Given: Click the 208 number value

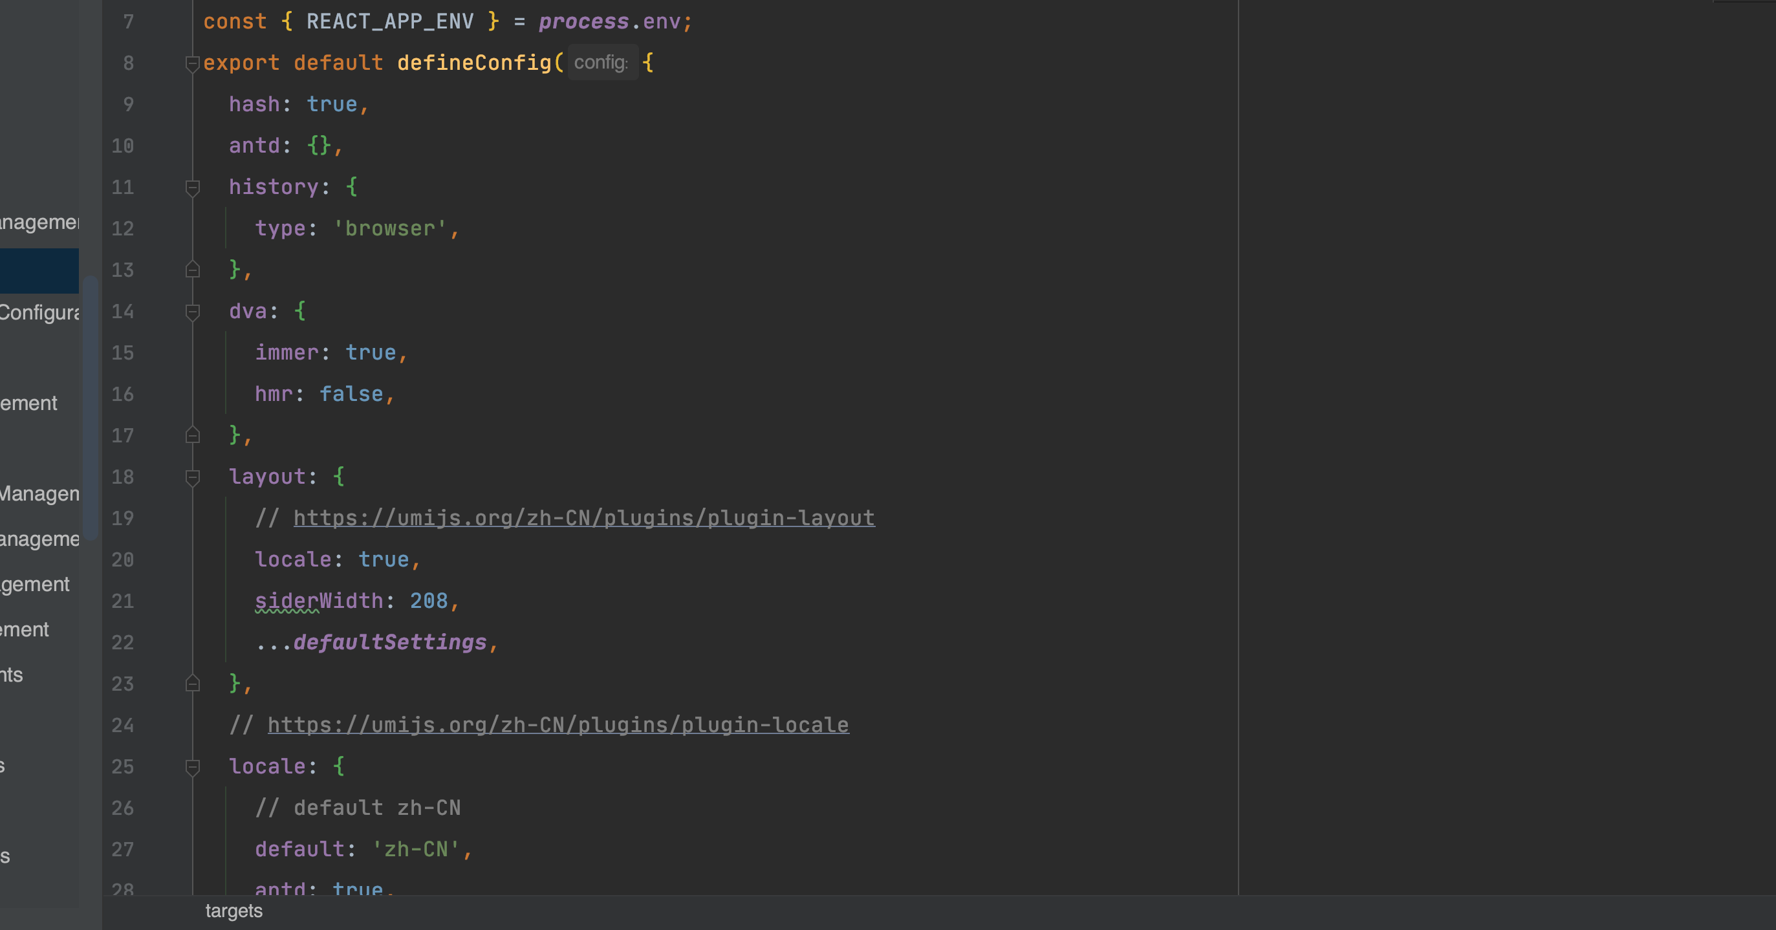Looking at the screenshot, I should click(429, 600).
